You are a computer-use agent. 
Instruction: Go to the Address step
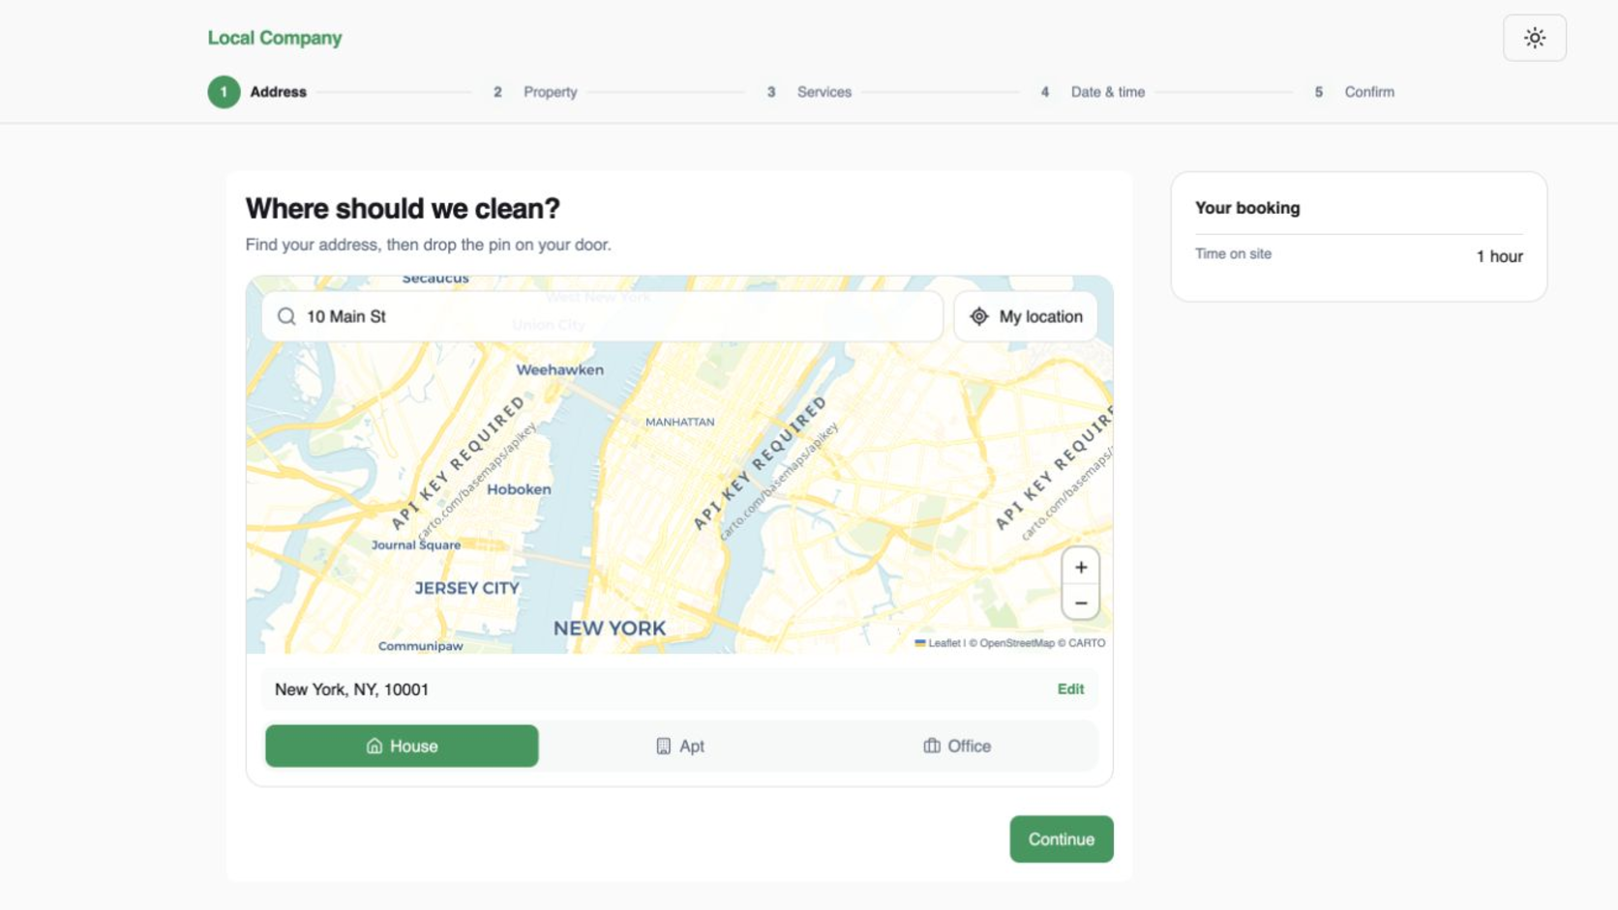[x=257, y=92]
